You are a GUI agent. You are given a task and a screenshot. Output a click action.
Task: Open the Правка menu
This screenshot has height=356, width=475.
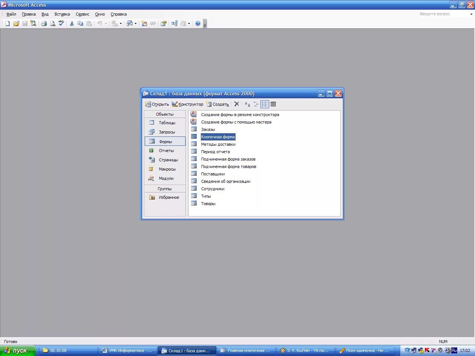point(29,14)
